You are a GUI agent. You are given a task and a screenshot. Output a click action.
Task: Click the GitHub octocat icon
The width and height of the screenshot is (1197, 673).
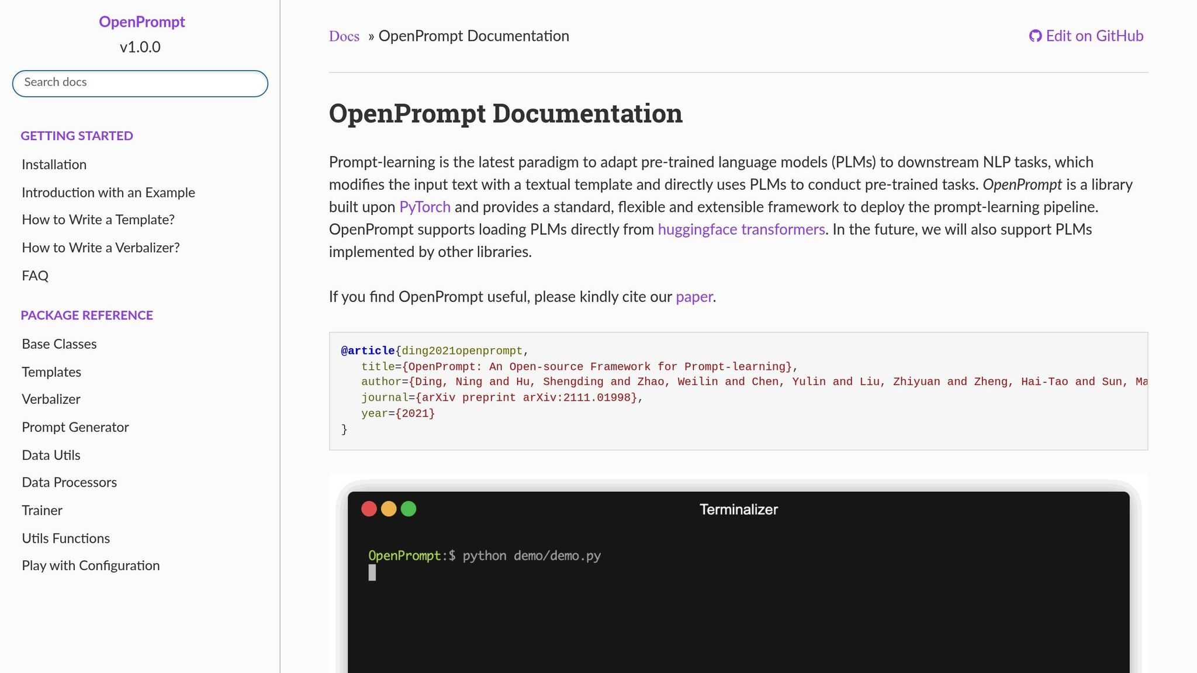click(1035, 36)
